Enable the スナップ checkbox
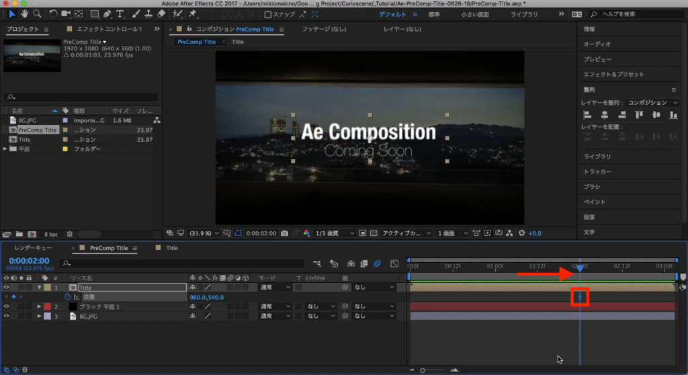The height and width of the screenshot is (375, 688). click(x=268, y=14)
